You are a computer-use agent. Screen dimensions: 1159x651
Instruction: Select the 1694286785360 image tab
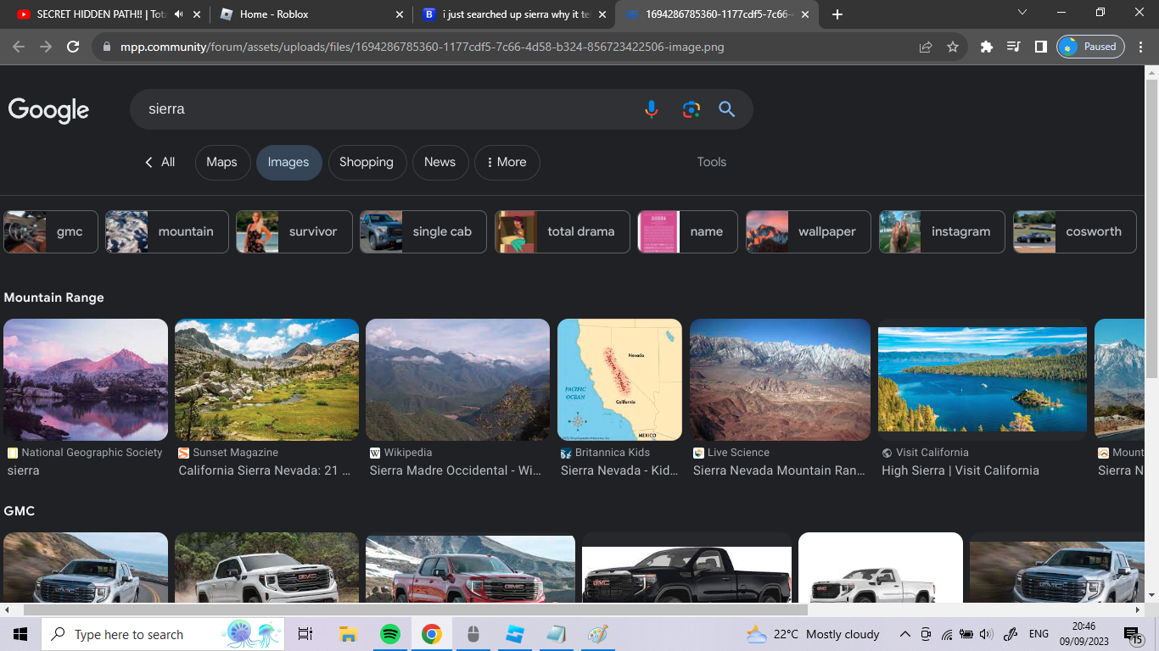pyautogui.click(x=718, y=14)
